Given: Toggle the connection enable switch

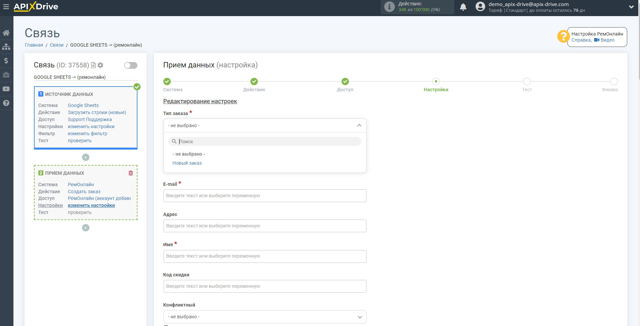Looking at the screenshot, I should pyautogui.click(x=131, y=65).
